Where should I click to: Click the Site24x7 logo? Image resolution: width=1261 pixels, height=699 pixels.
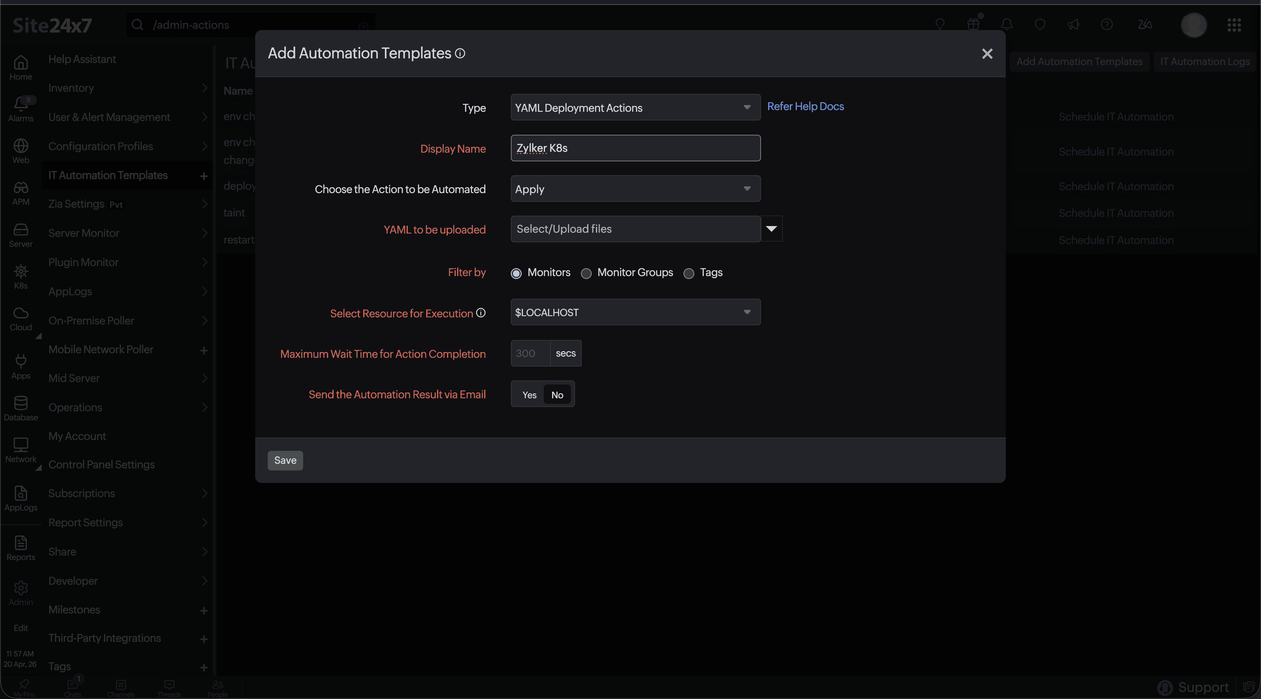pos(52,25)
